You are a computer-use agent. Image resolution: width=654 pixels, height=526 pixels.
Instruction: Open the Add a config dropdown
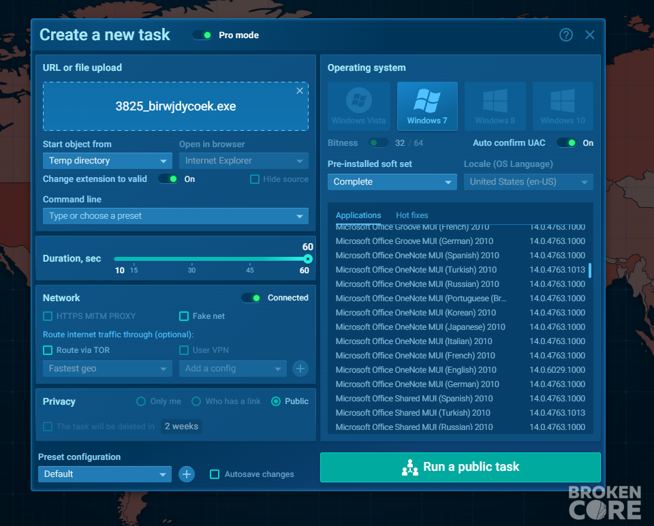(x=233, y=369)
